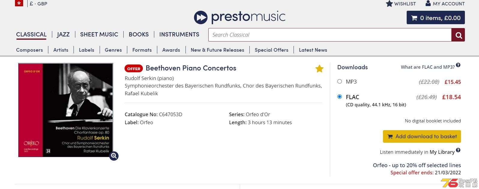
Task: Open the My Account link
Action: click(445, 4)
